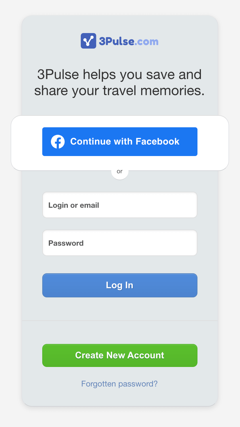Focus the Password field

[x=120, y=243]
